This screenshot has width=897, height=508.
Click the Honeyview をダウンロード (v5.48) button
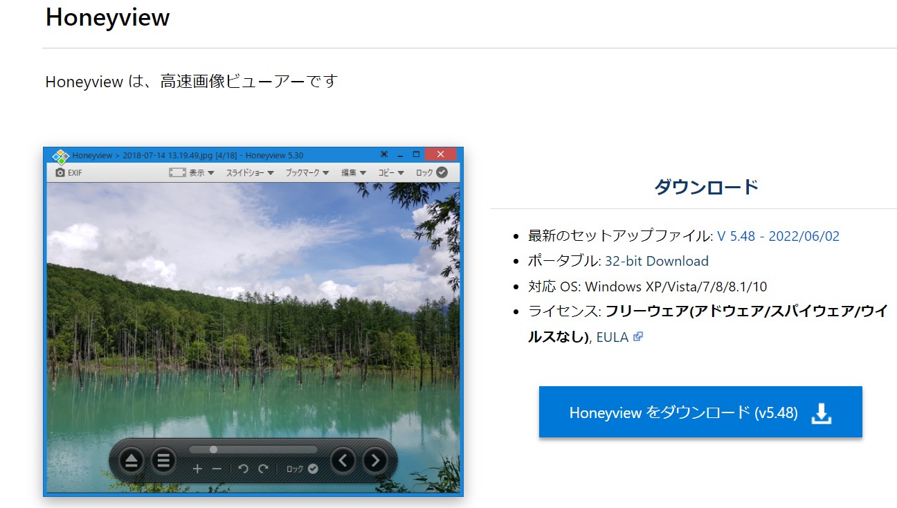point(700,412)
